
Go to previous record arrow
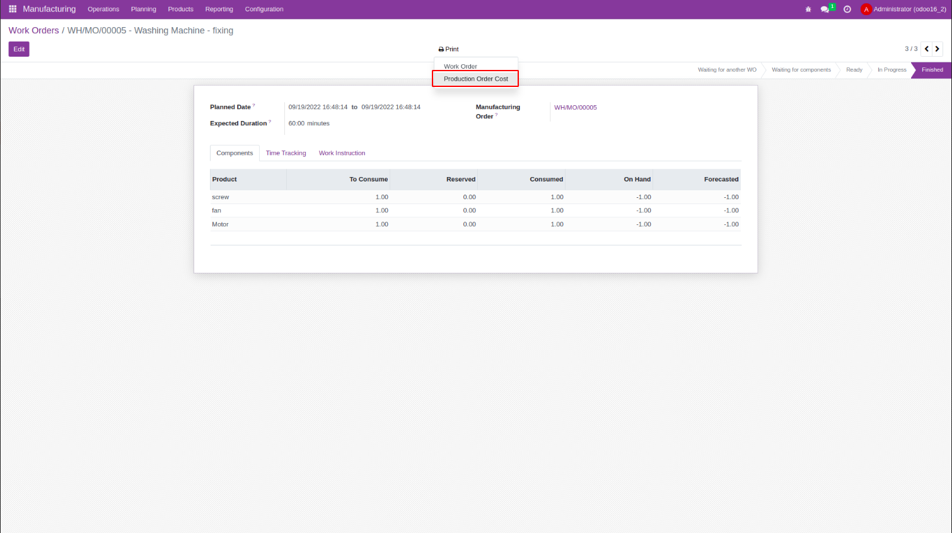point(927,49)
